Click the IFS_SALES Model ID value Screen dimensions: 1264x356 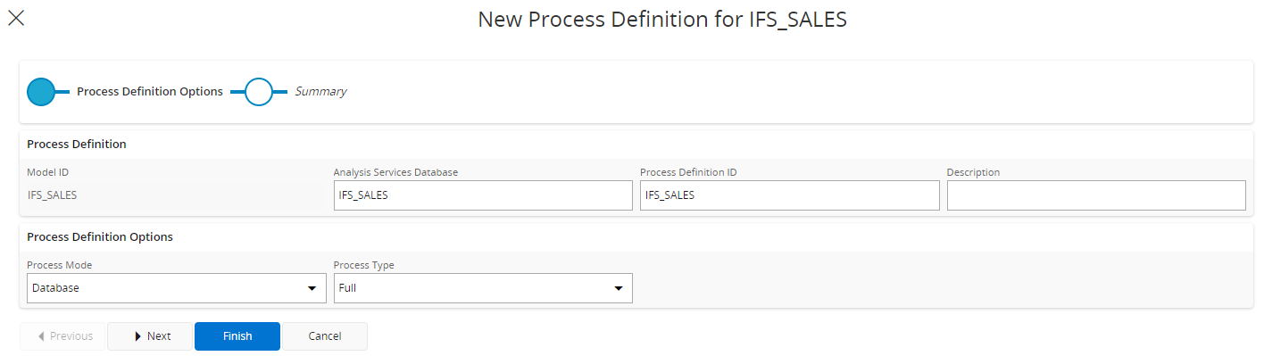(53, 195)
